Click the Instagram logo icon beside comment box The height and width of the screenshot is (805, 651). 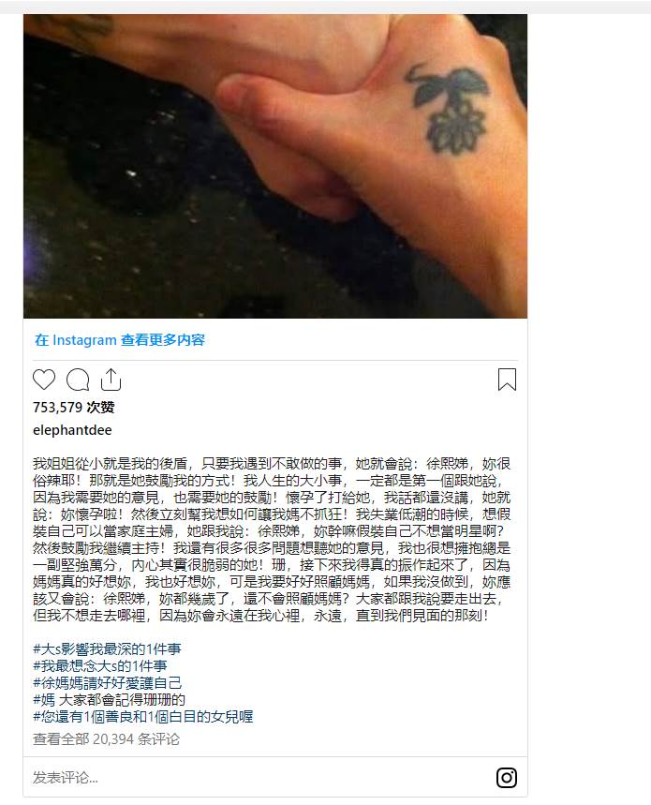(507, 777)
